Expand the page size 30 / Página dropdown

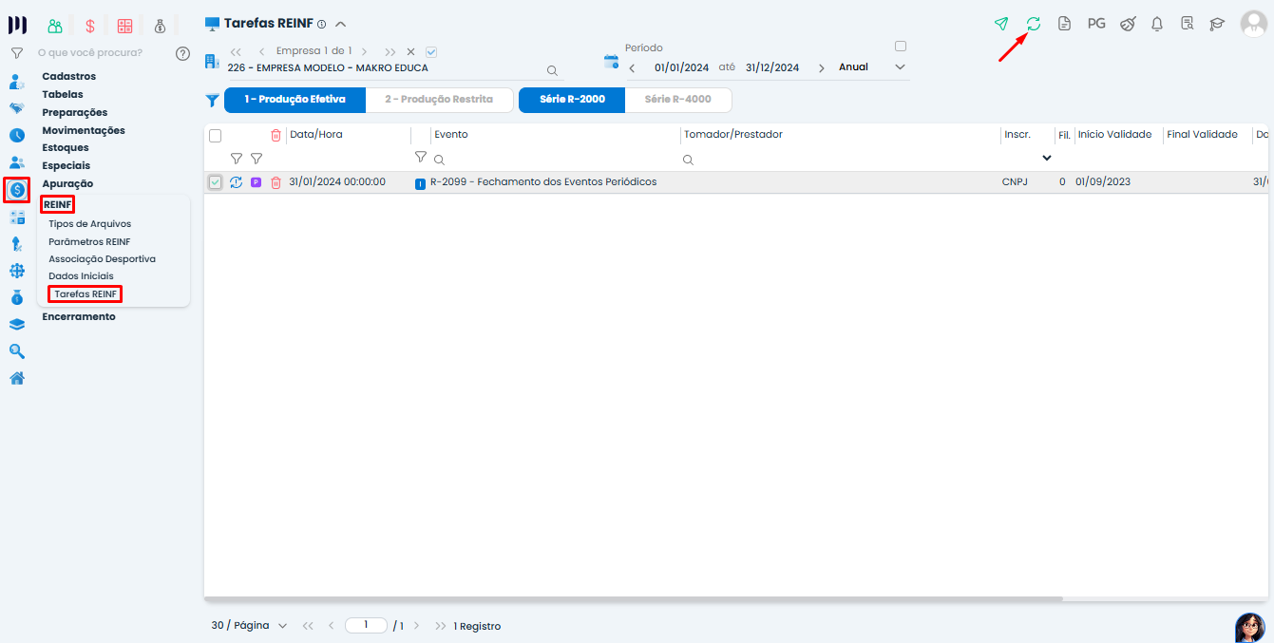249,626
